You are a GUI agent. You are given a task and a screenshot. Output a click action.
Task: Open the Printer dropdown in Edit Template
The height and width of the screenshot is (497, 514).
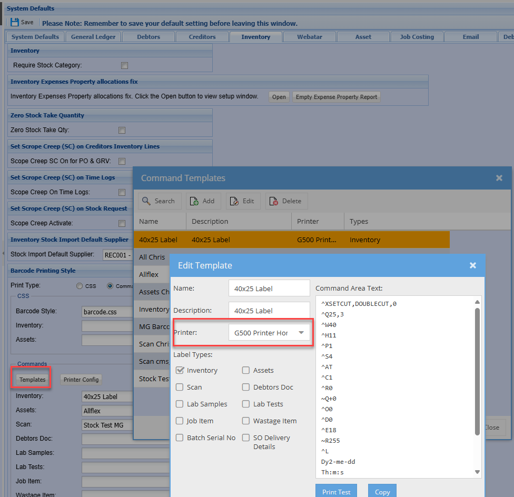tap(301, 333)
